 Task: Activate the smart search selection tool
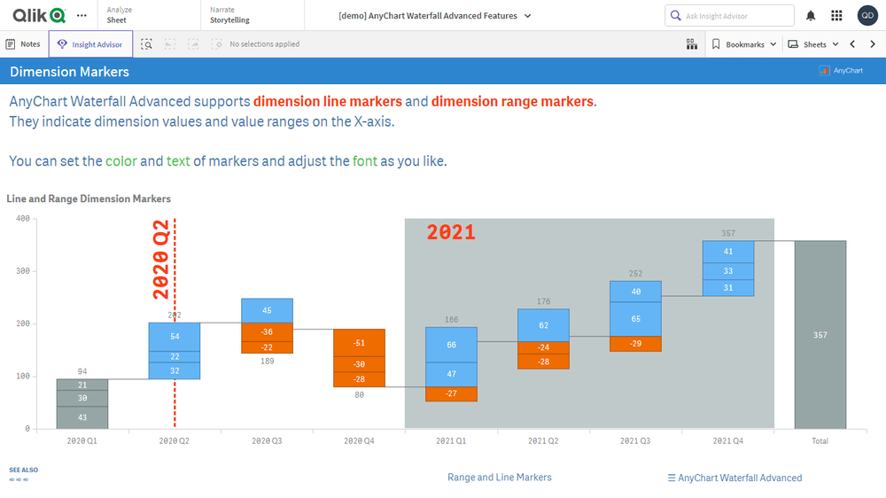pyautogui.click(x=147, y=44)
